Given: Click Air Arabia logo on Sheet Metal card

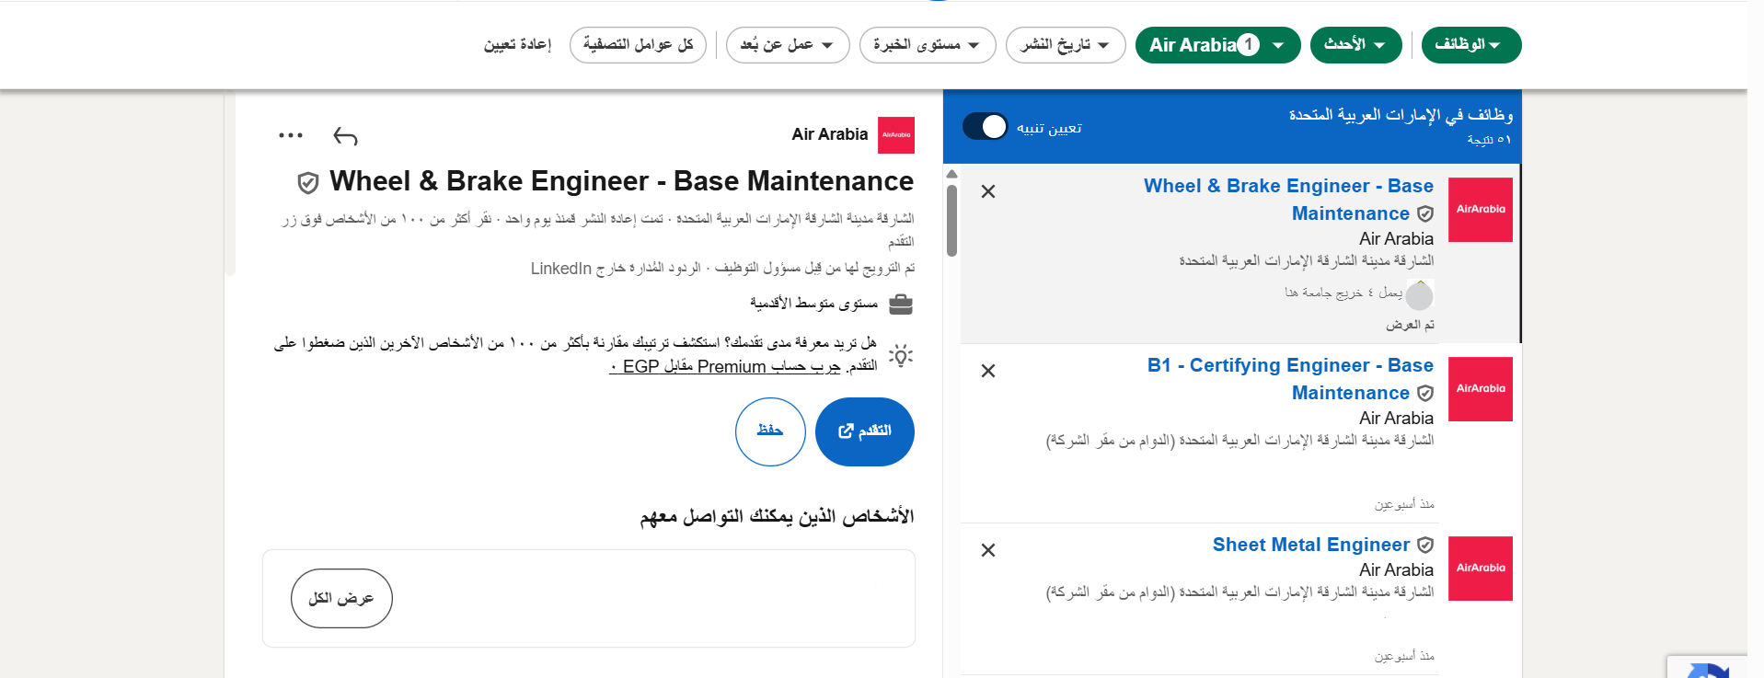Looking at the screenshot, I should click(x=1481, y=569).
